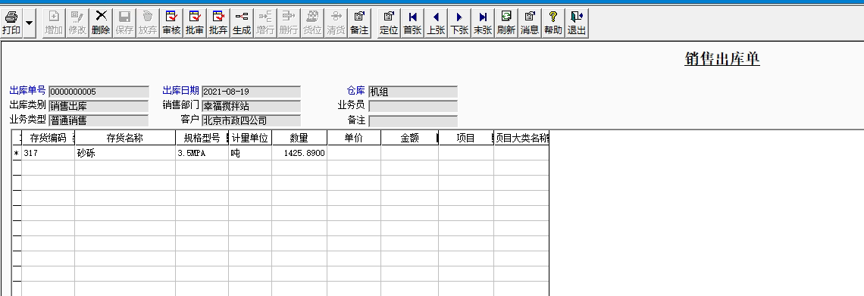Click the 打印 print icon
The height and width of the screenshot is (296, 864).
11,23
